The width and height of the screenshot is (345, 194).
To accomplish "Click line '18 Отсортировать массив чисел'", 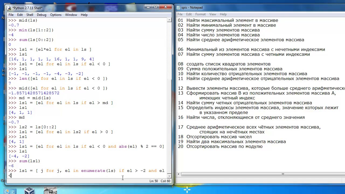I will coord(215,137).
